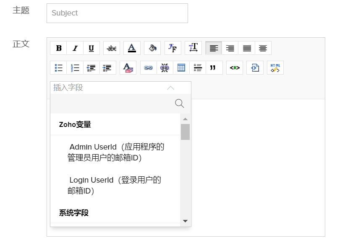Align text to the right

coord(230,48)
